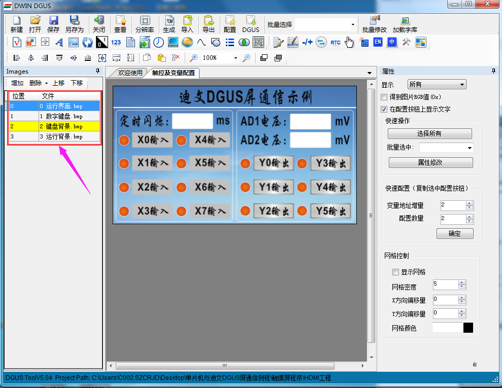Click the 属性修改 button
The height and width of the screenshot is (388, 502).
(x=430, y=162)
